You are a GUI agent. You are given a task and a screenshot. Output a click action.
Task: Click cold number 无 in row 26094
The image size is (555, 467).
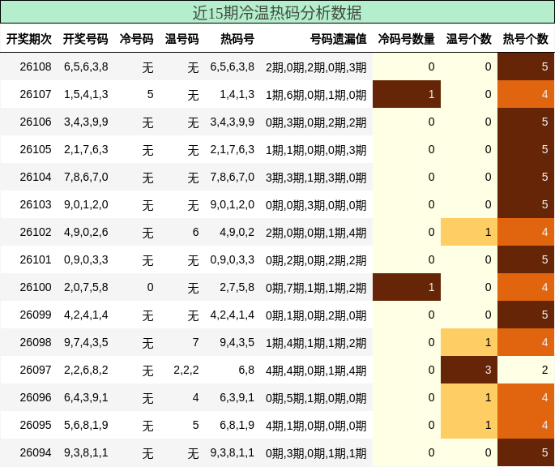pyautogui.click(x=148, y=453)
